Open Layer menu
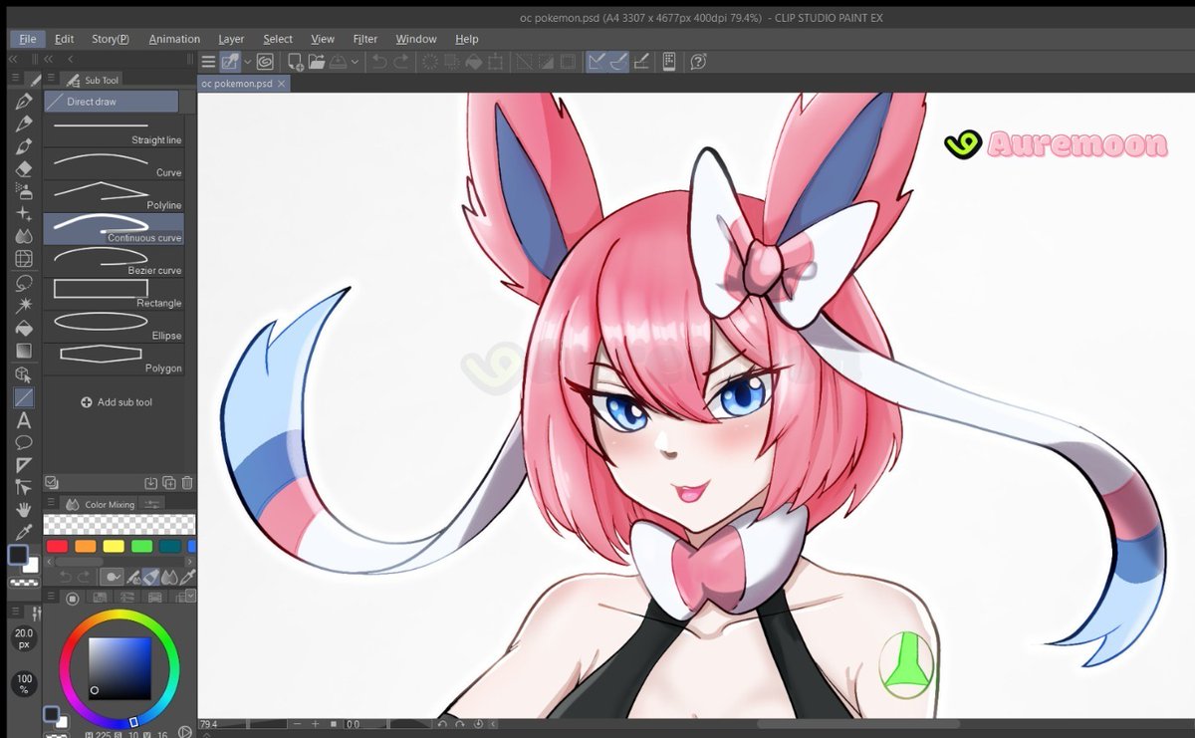 (231, 39)
